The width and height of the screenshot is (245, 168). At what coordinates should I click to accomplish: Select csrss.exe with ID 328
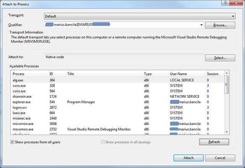118,86
